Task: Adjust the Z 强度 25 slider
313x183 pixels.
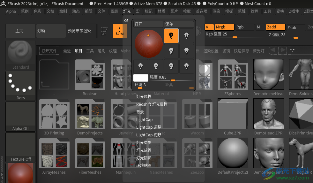Action: (x=290, y=35)
